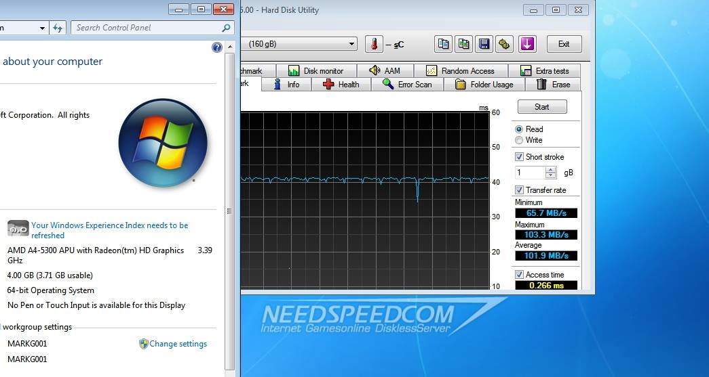
Task: Maximize the Hard Disk Utility window
Action: (x=556, y=9)
